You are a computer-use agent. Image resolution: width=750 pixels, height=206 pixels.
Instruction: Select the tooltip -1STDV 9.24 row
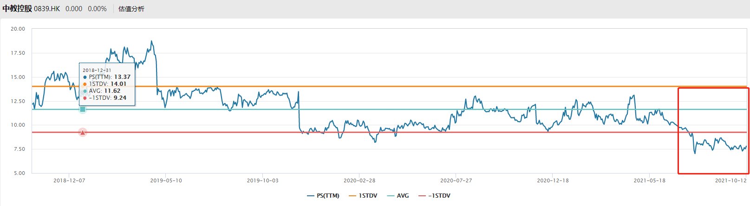point(104,98)
